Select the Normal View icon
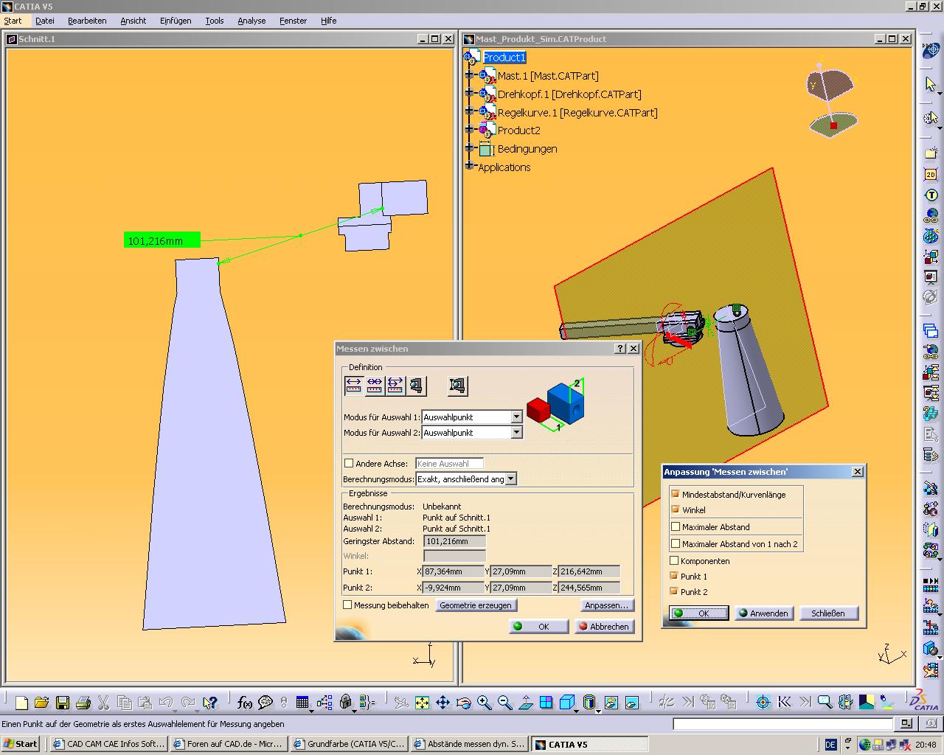 (525, 703)
